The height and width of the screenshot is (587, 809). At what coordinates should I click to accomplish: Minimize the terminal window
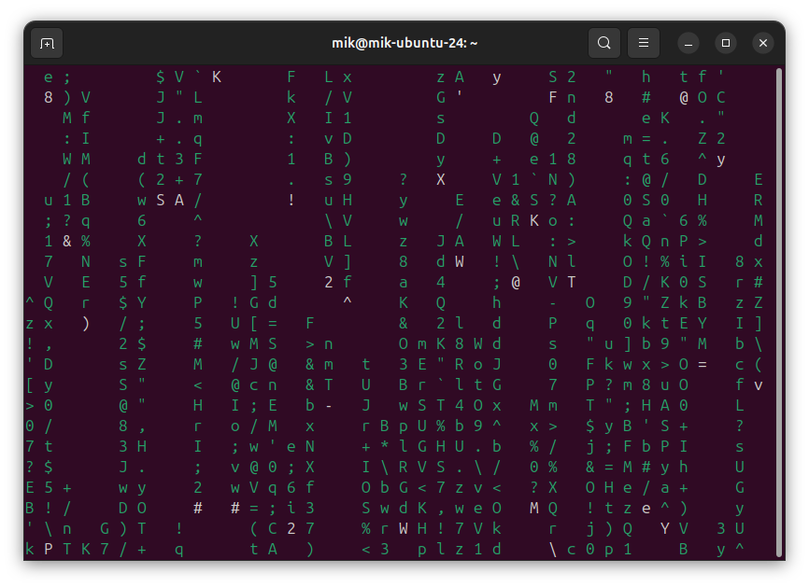[x=688, y=43]
